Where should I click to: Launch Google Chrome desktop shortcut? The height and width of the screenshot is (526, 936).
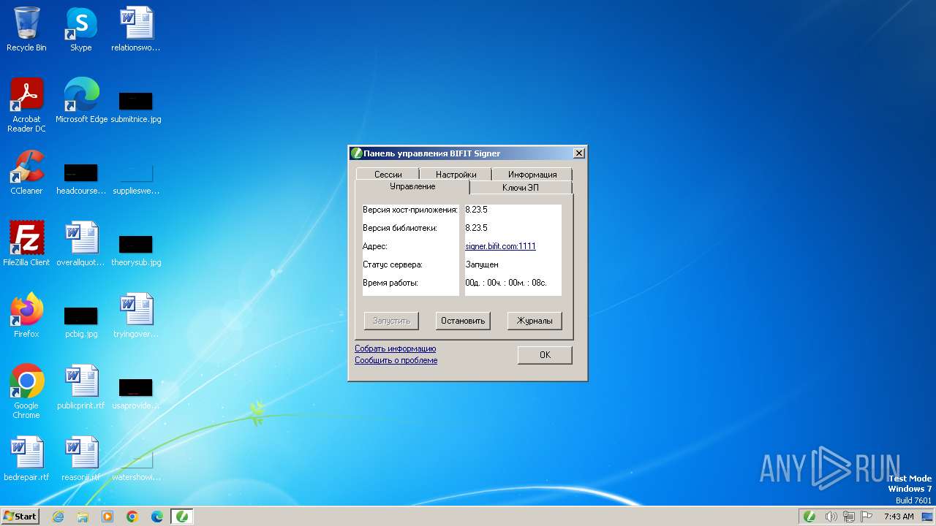pos(26,391)
